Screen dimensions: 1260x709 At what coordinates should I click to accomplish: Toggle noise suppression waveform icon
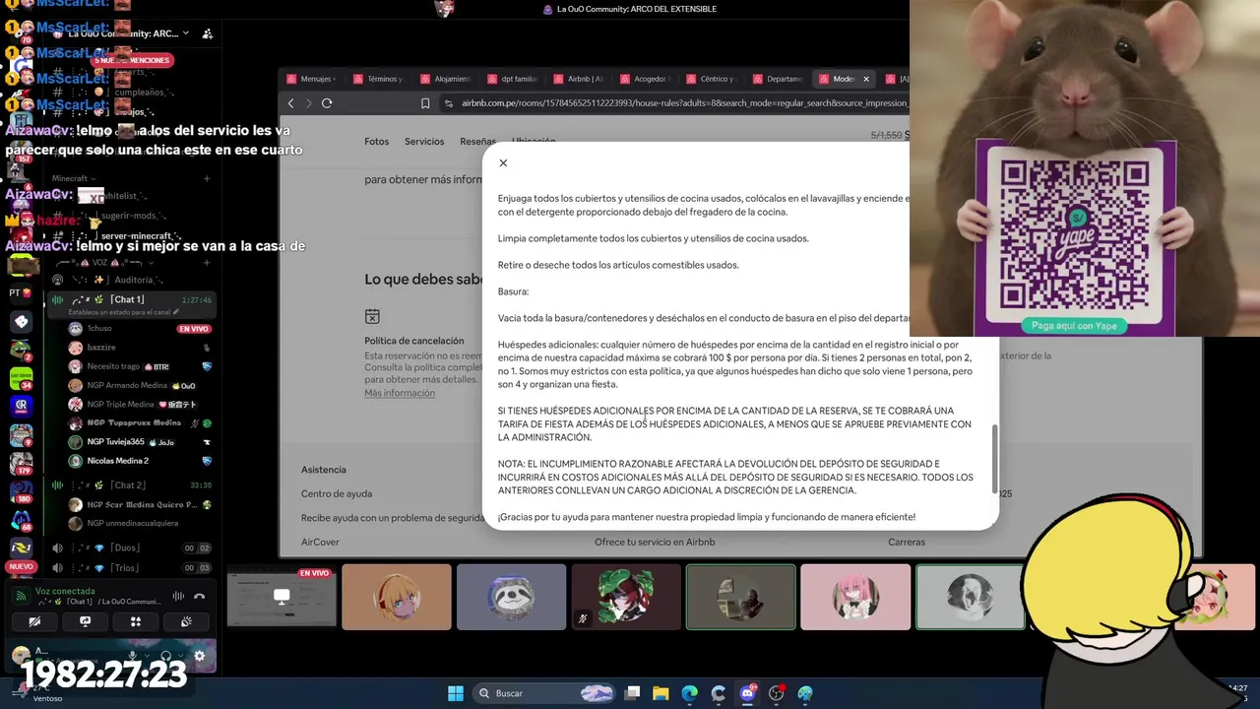pos(178,596)
